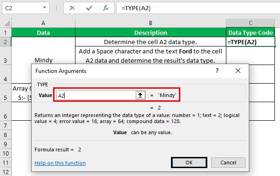
Task: Click the Cancel button in dialog
Action: pyautogui.click(x=228, y=163)
